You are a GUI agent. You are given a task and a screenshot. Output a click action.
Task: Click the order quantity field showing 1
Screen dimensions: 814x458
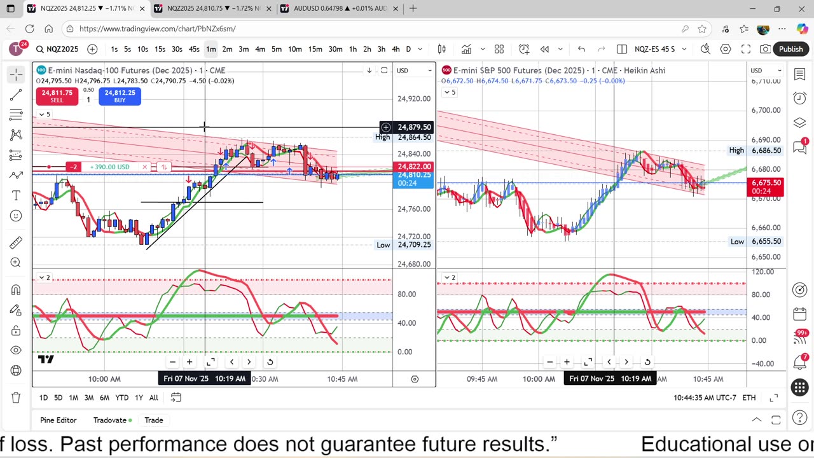click(x=88, y=100)
